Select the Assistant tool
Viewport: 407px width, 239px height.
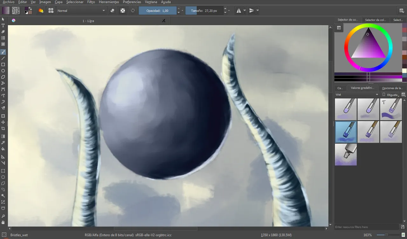[x=3, y=157]
